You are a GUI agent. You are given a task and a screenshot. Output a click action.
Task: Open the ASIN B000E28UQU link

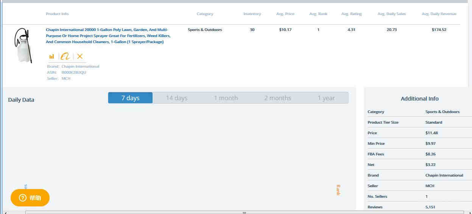click(74, 72)
